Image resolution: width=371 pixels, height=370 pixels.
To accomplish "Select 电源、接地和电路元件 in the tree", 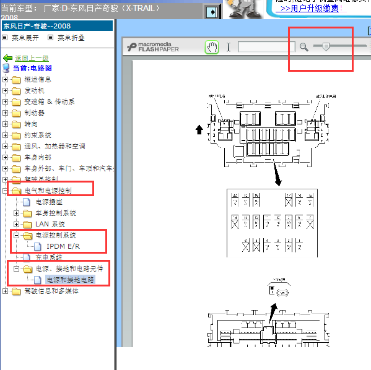I will [69, 269].
